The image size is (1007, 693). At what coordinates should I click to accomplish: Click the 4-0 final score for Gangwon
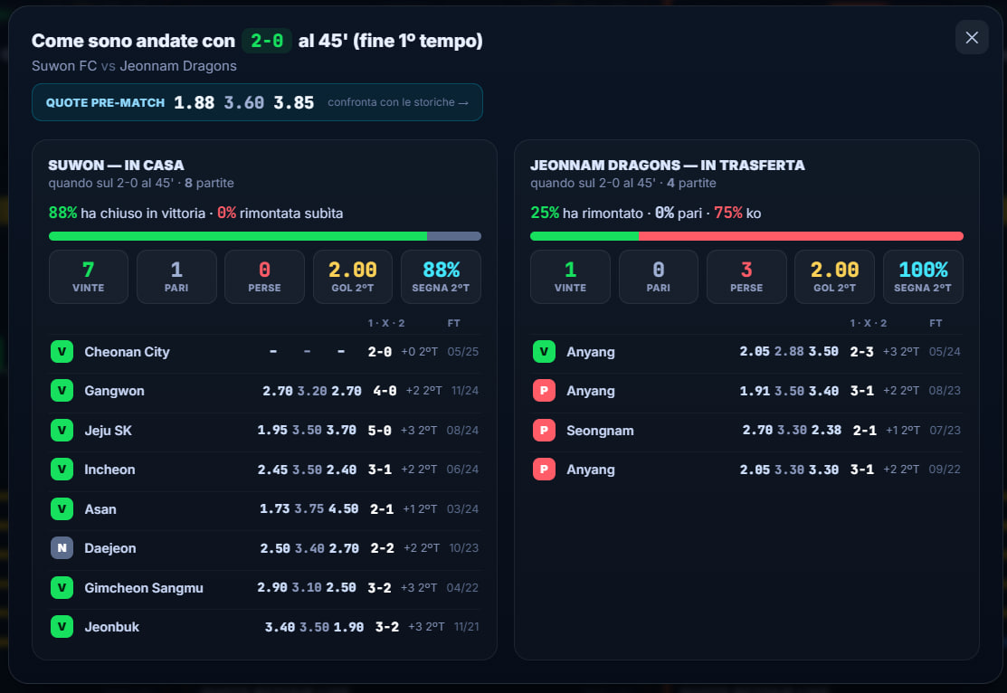(x=385, y=391)
